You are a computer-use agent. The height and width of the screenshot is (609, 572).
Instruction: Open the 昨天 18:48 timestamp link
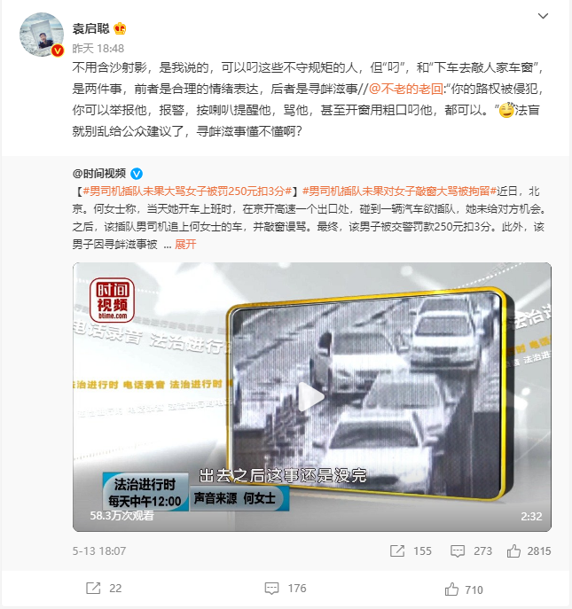tap(98, 49)
